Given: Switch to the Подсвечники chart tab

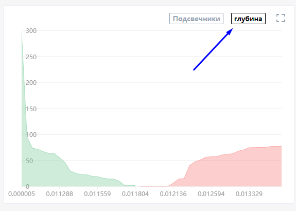Looking at the screenshot, I should point(196,19).
